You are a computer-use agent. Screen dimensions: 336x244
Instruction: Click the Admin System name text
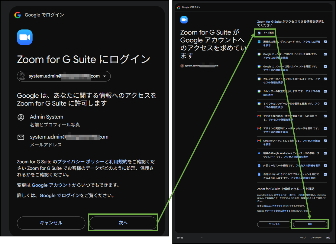point(47,117)
